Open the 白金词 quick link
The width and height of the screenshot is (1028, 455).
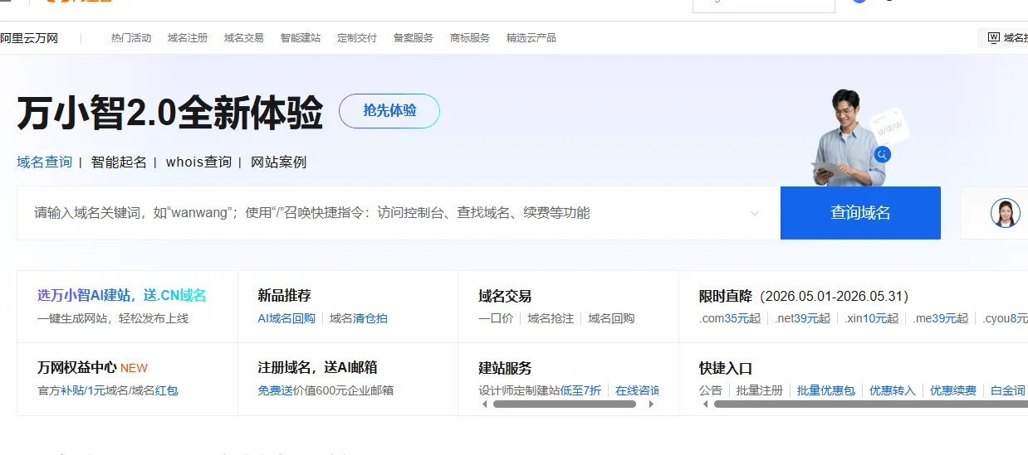pos(1008,390)
